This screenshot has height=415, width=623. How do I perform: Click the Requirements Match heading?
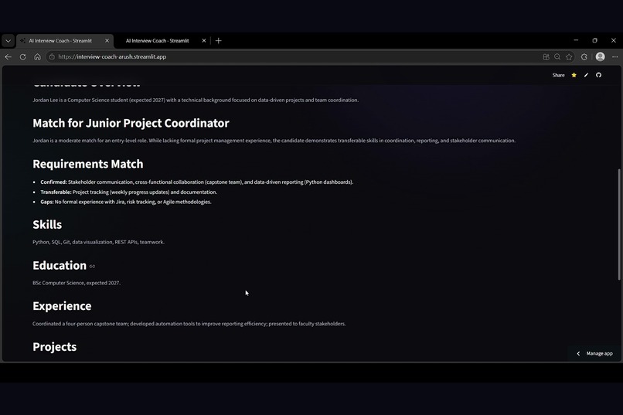point(88,164)
